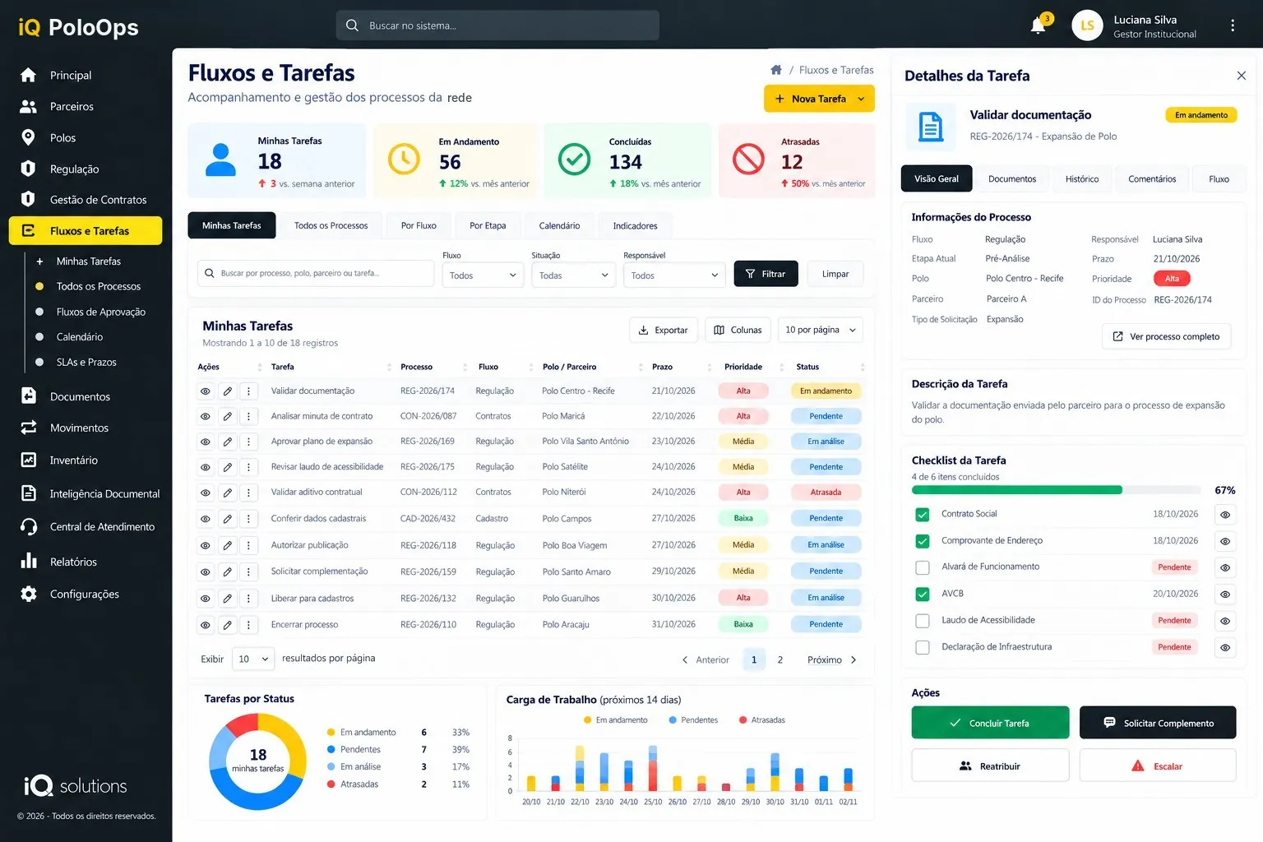Viewport: 1263px width, 842px height.
Task: Open Polos location icon in sidebar
Action: tap(28, 137)
